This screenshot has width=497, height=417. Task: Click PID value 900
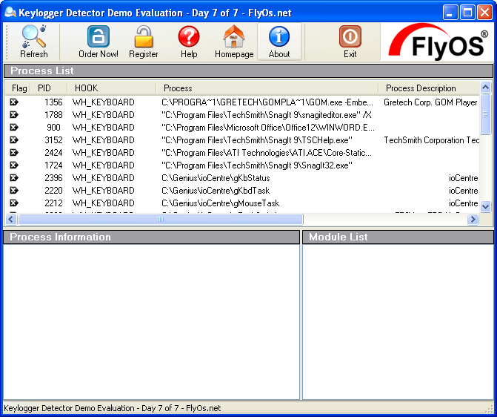click(53, 128)
